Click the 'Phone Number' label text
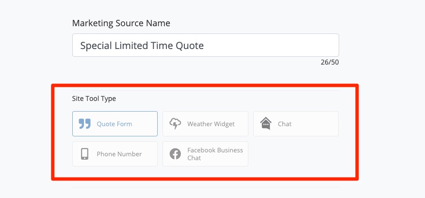Viewport: 425px width, 198px height. point(119,154)
